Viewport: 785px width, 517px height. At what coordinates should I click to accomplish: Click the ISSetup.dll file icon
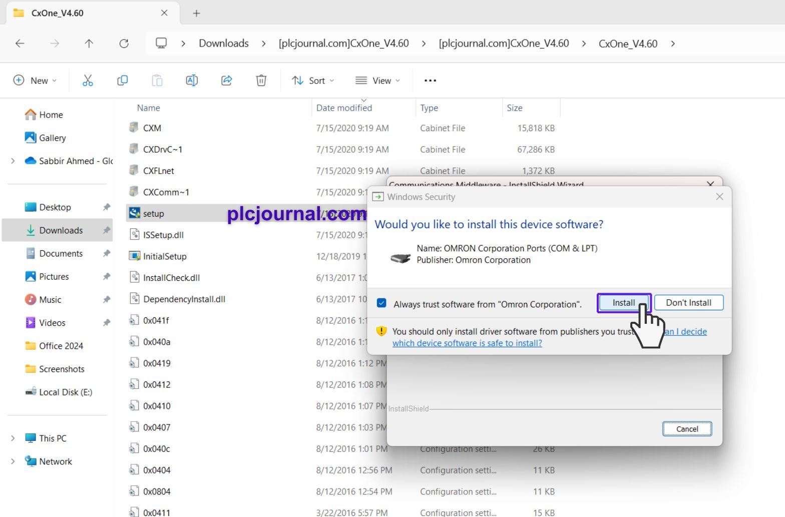click(x=134, y=234)
